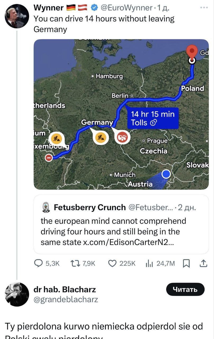This screenshot has height=339, width=214.
Task: Like the tweet with the heart icon
Action: 113,263
